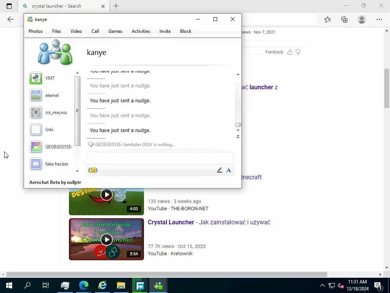Click the 'launcher z' result title link
Screen dimensions: 390x293
pyautogui.click(x=259, y=87)
